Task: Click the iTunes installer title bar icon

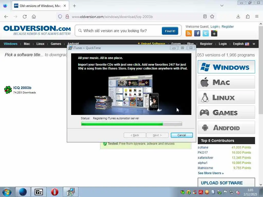Action: click(x=70, y=48)
